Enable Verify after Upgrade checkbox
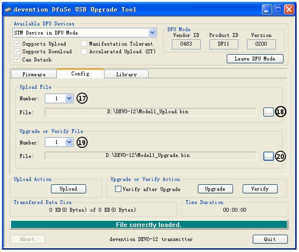 click(118, 189)
